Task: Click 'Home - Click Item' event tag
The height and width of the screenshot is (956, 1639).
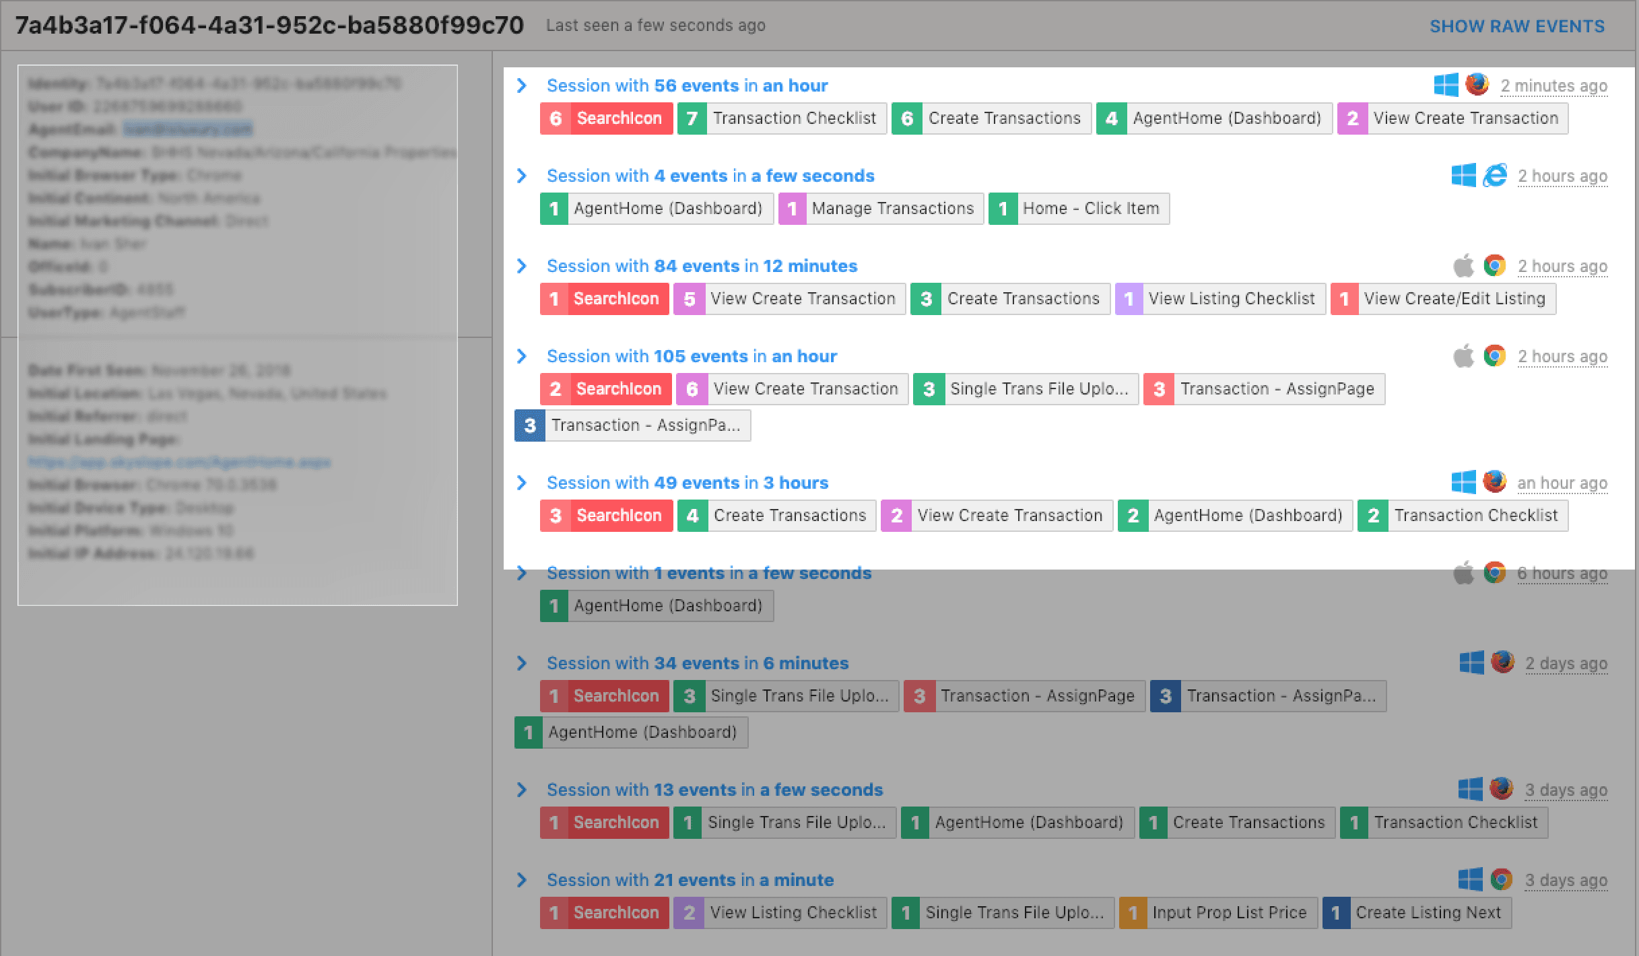Action: [x=1079, y=209]
